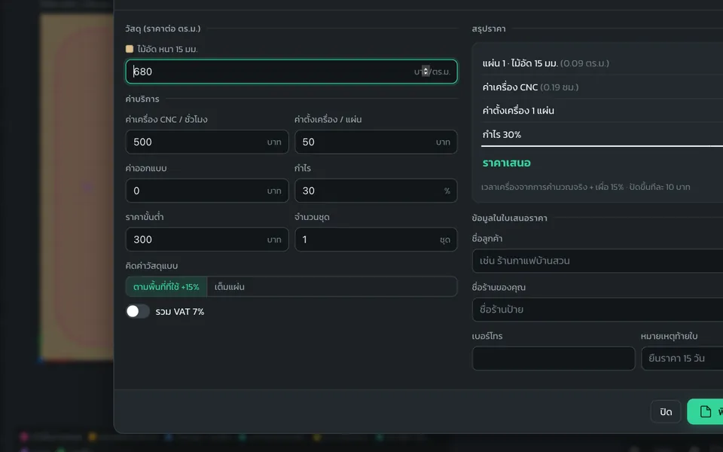The image size is (723, 452).
Task: Select the เต็มแผ่น material option
Action: coord(230,286)
